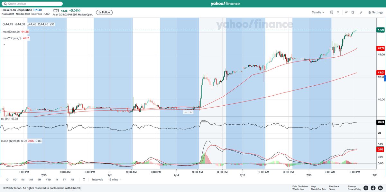Screen dimensions: 386x192
Task: Select the YTD range
Action: (48, 179)
